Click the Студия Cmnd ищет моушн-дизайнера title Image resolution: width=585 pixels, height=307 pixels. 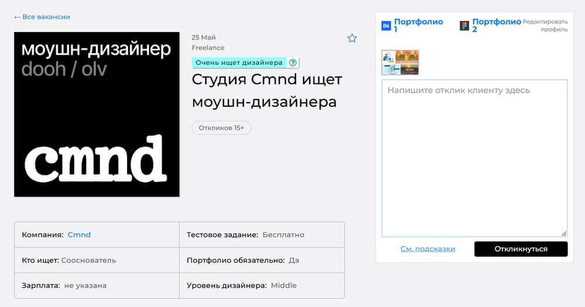point(266,90)
